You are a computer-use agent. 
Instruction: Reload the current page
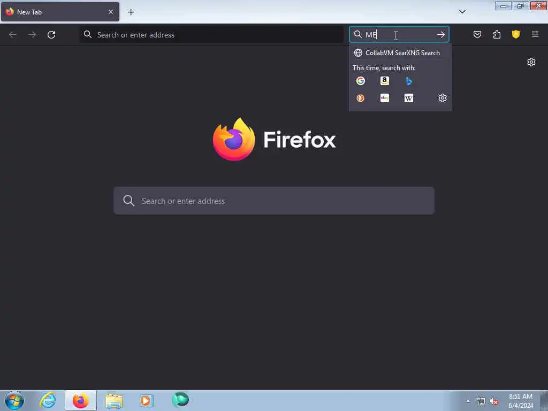coord(51,35)
